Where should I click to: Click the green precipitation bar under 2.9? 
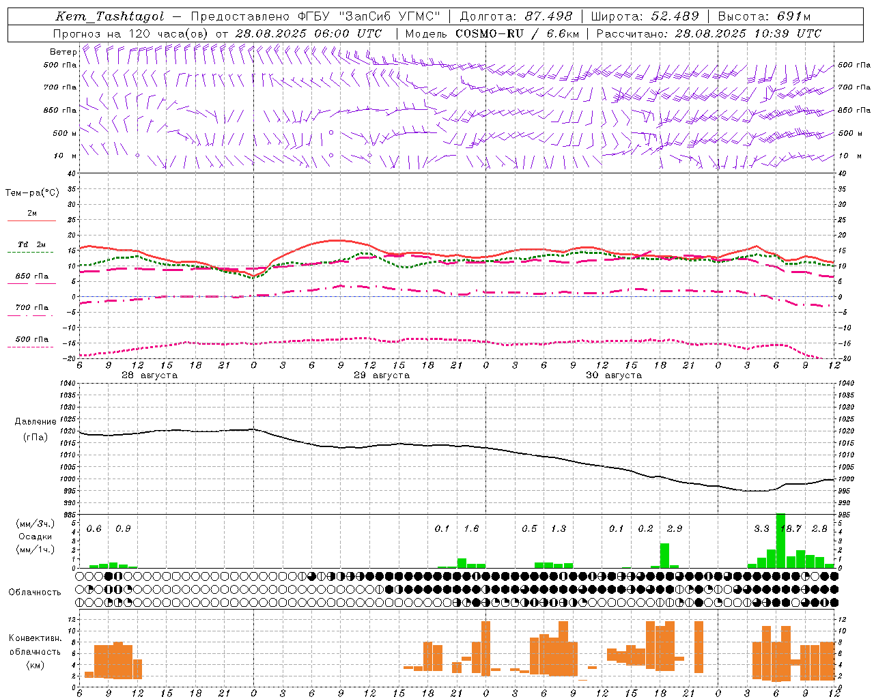coord(664,556)
